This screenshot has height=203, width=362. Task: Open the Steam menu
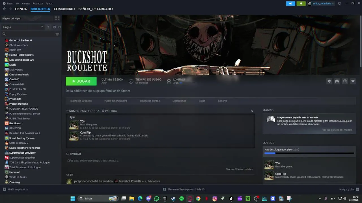point(8,3)
